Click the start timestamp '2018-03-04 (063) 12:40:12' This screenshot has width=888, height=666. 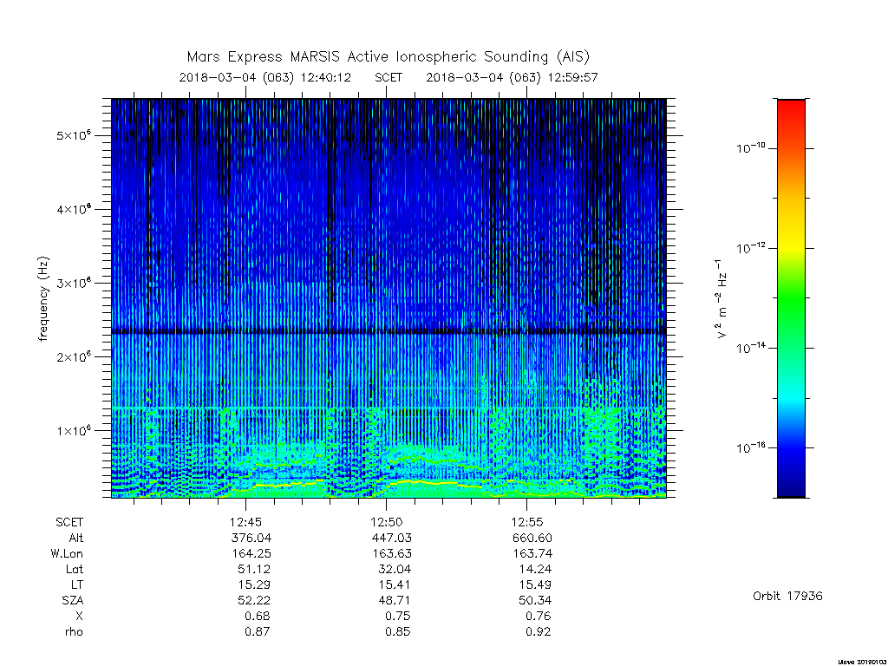click(x=265, y=77)
